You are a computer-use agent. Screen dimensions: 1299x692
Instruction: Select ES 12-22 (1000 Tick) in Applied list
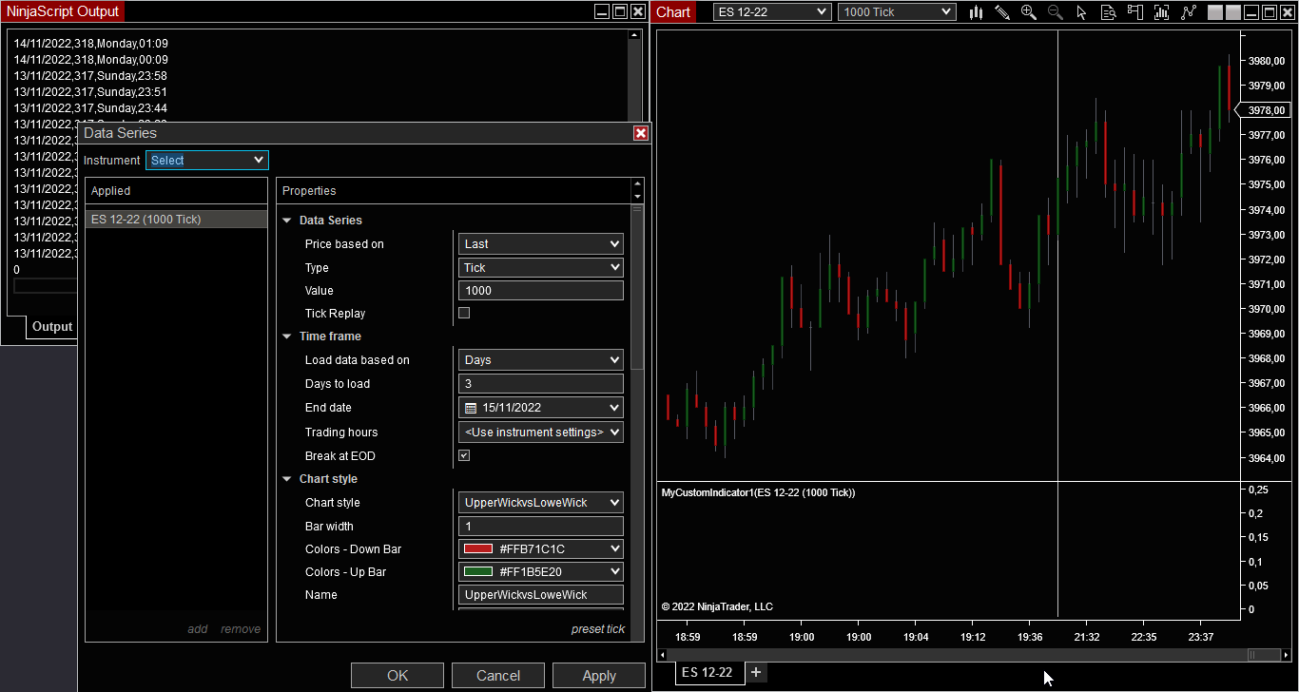point(176,220)
